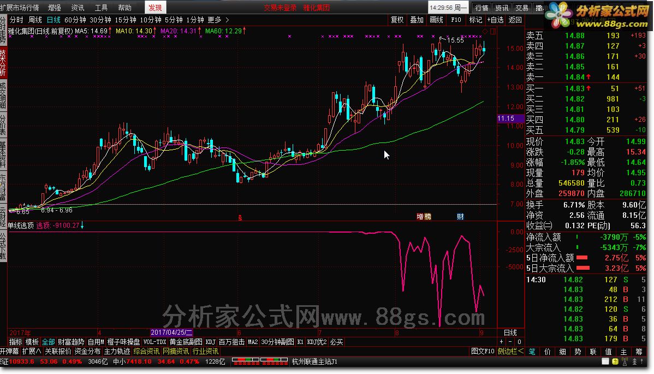Screen dimensions: 654x374
Task: Open the 工具 menu
Action: [x=101, y=8]
